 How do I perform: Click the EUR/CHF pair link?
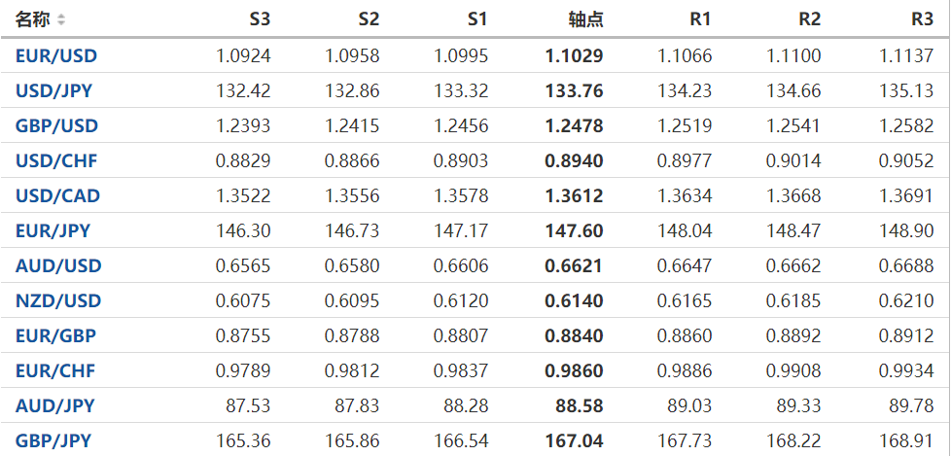(55, 370)
